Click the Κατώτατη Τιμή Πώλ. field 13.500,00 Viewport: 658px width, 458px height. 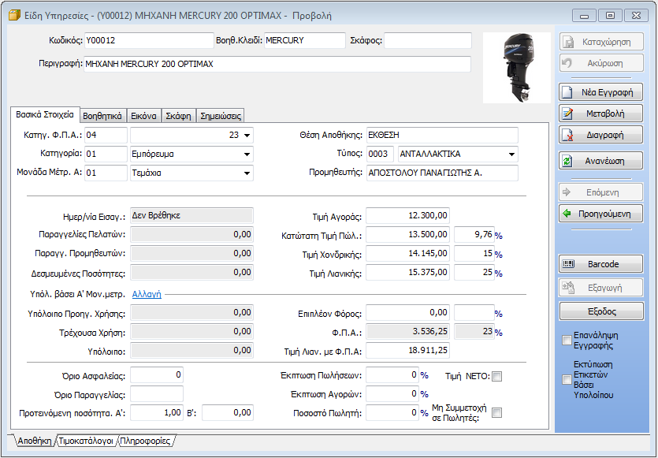407,235
